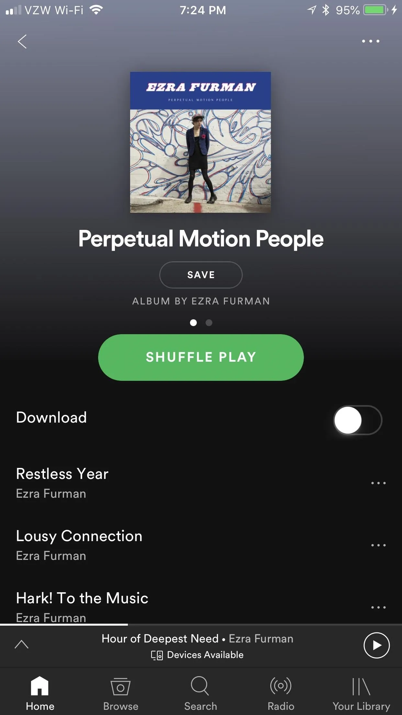Open the options menu for Restless Year

pos(378,483)
